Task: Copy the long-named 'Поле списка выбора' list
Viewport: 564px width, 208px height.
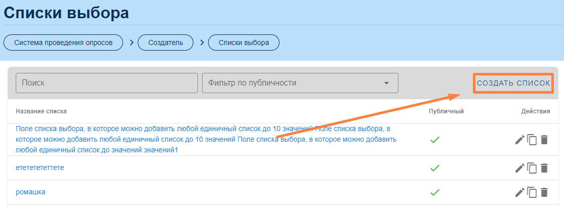Action: pos(532,140)
